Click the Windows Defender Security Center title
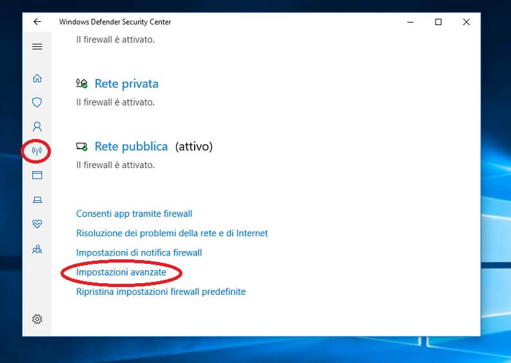This screenshot has width=511, height=363. pos(115,22)
